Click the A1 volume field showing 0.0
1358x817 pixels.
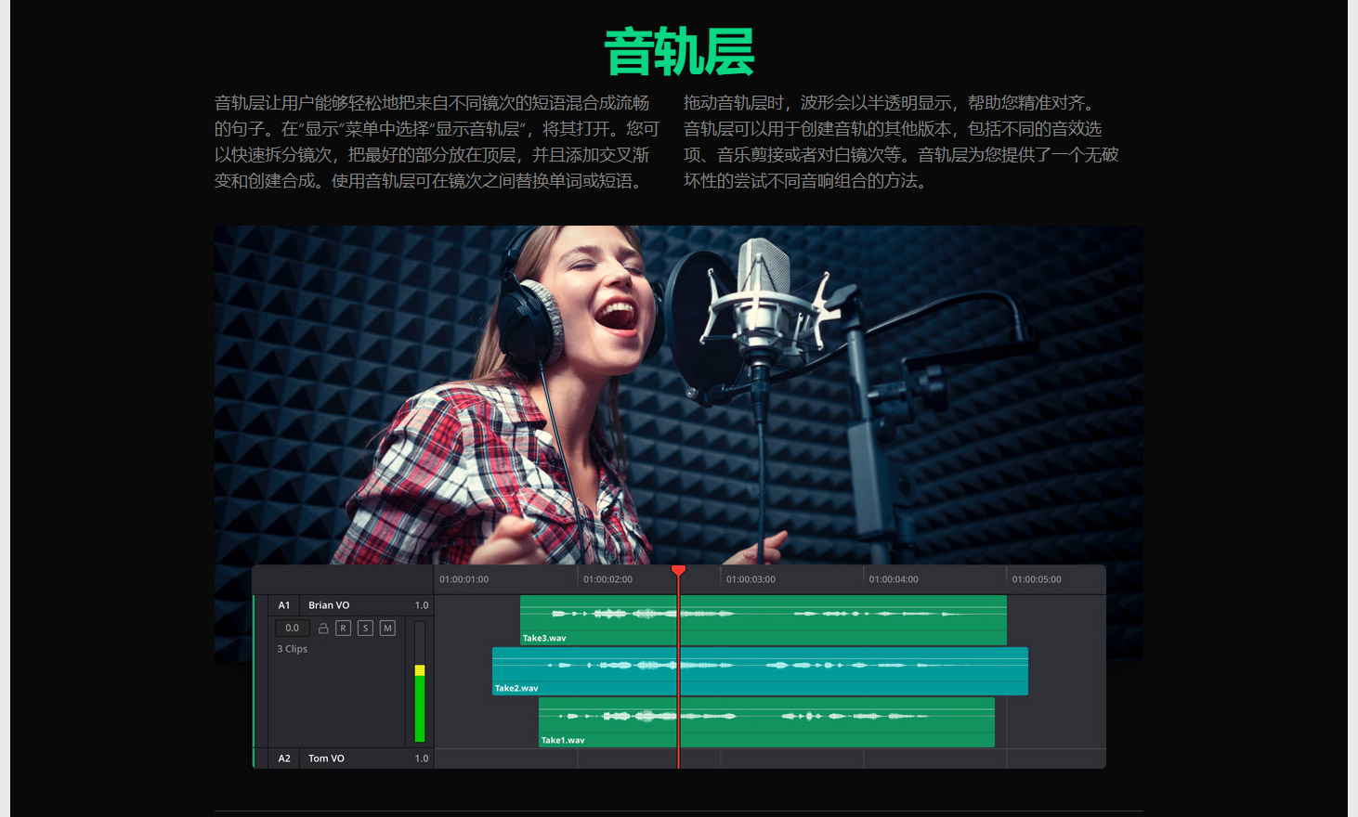tap(292, 629)
